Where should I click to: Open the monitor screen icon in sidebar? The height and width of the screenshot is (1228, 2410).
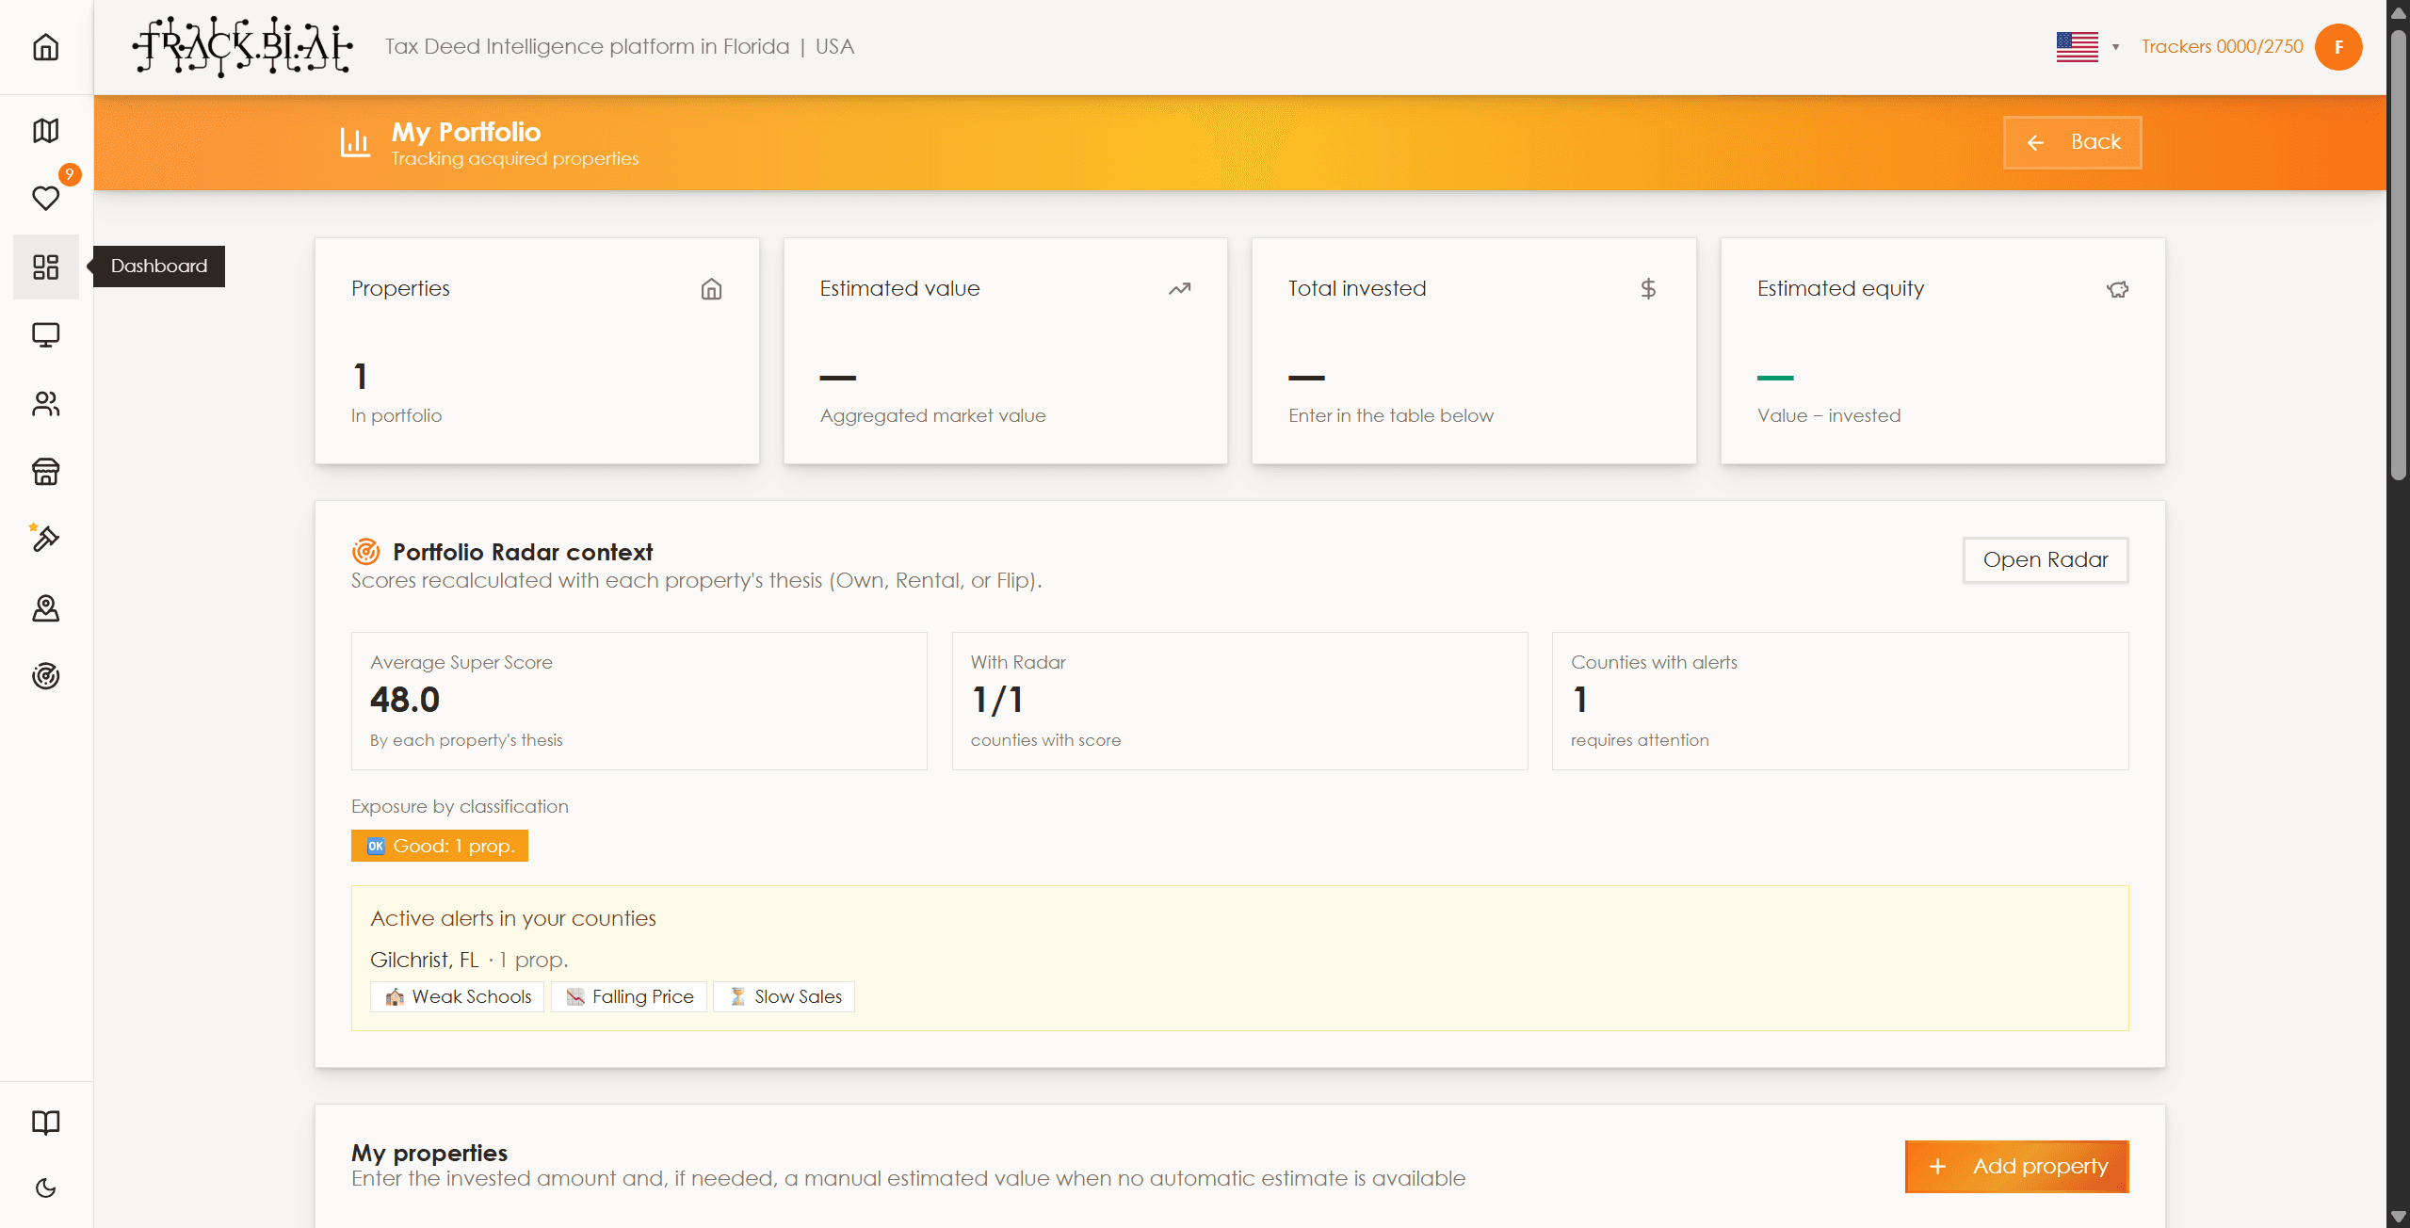coord(45,334)
